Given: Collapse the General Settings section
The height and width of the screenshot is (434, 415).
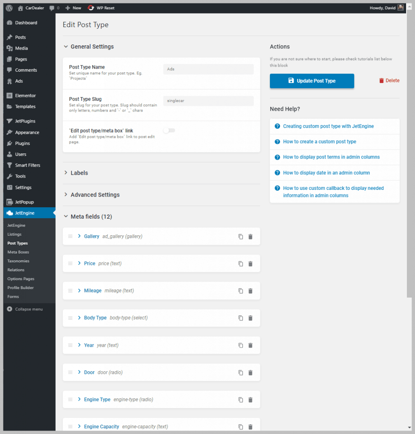Looking at the screenshot, I should [88, 47].
